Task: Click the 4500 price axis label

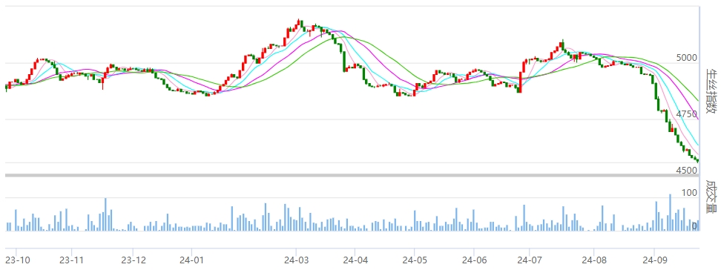Action: pos(687,171)
